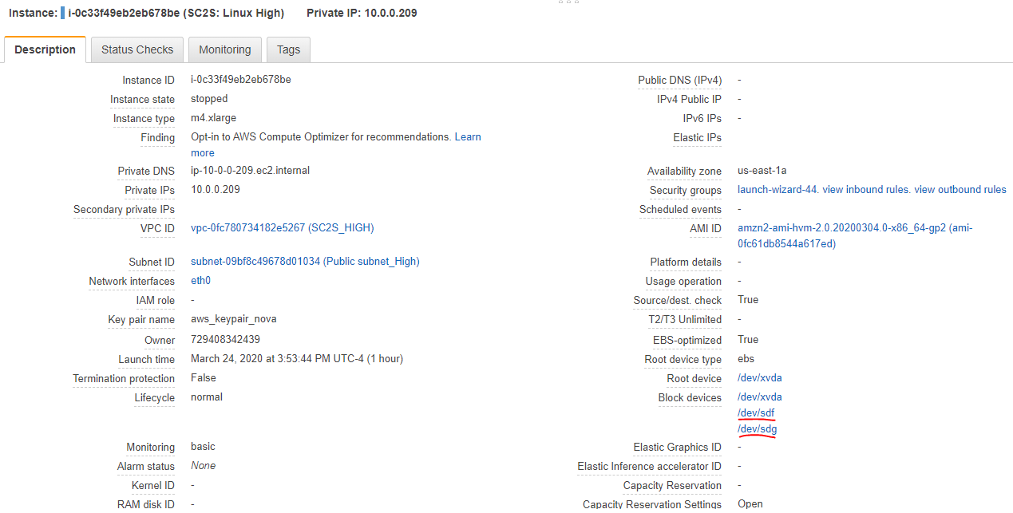Click the Usage operation label
The height and width of the screenshot is (513, 1013).
[x=683, y=282]
